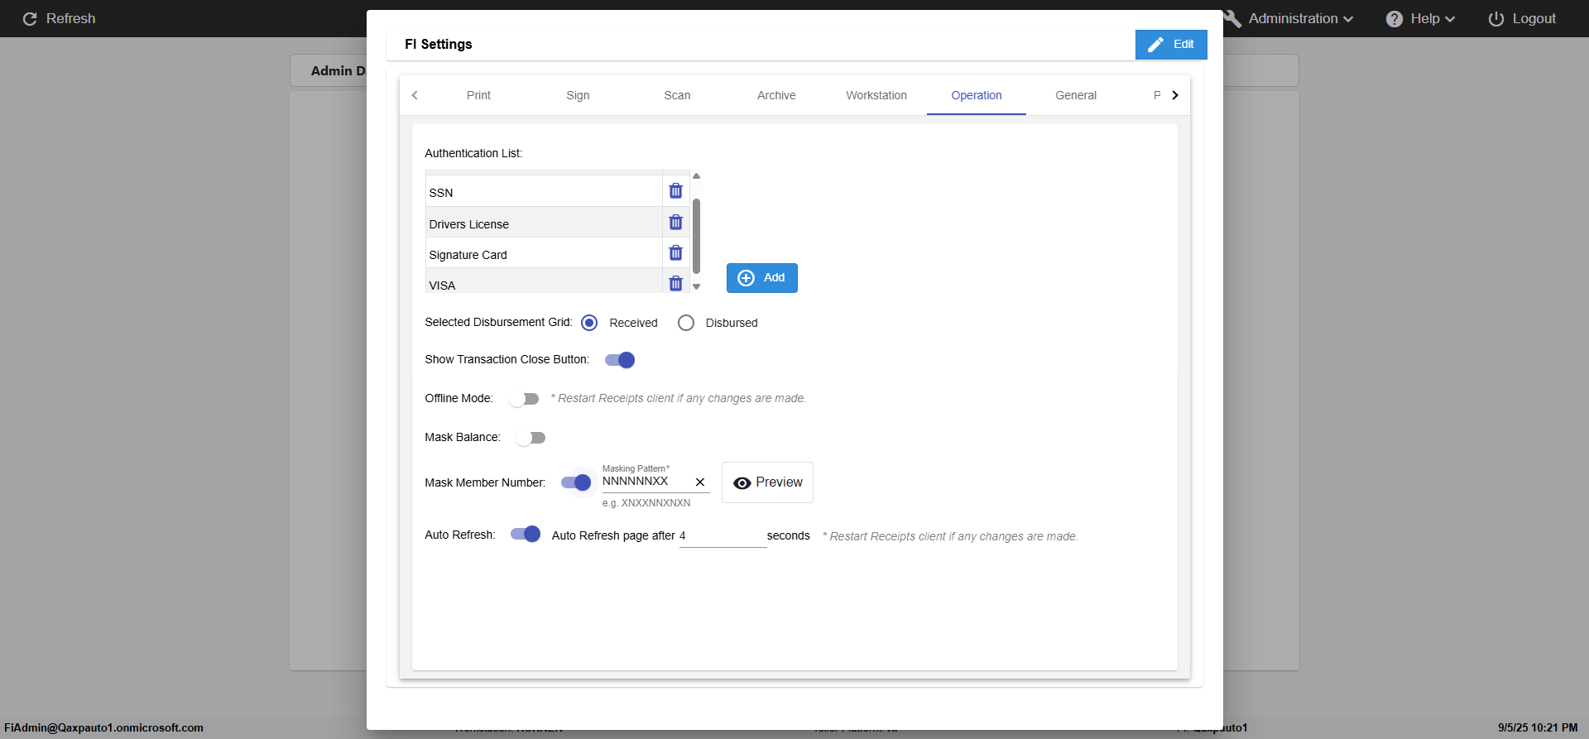Open the Archive tab
1589x739 pixels.
[x=776, y=95]
